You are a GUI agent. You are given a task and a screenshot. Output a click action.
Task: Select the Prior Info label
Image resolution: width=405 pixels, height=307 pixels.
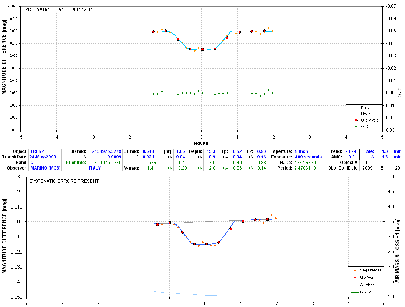point(76,163)
